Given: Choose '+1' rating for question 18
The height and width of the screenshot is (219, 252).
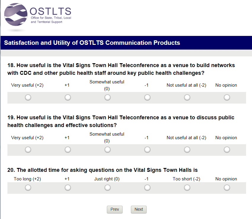Looking at the screenshot, I should (68, 97).
